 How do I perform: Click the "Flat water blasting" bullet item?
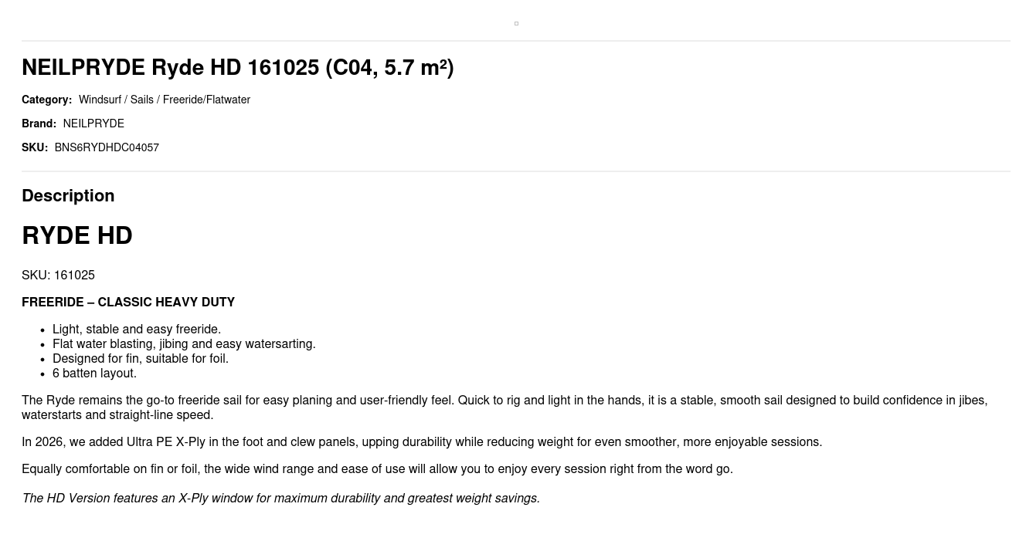184,344
